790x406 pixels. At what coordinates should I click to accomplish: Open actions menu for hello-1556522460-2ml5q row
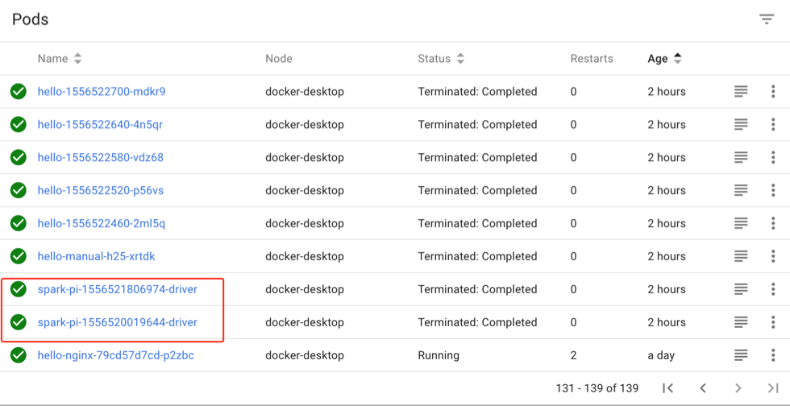click(x=773, y=223)
